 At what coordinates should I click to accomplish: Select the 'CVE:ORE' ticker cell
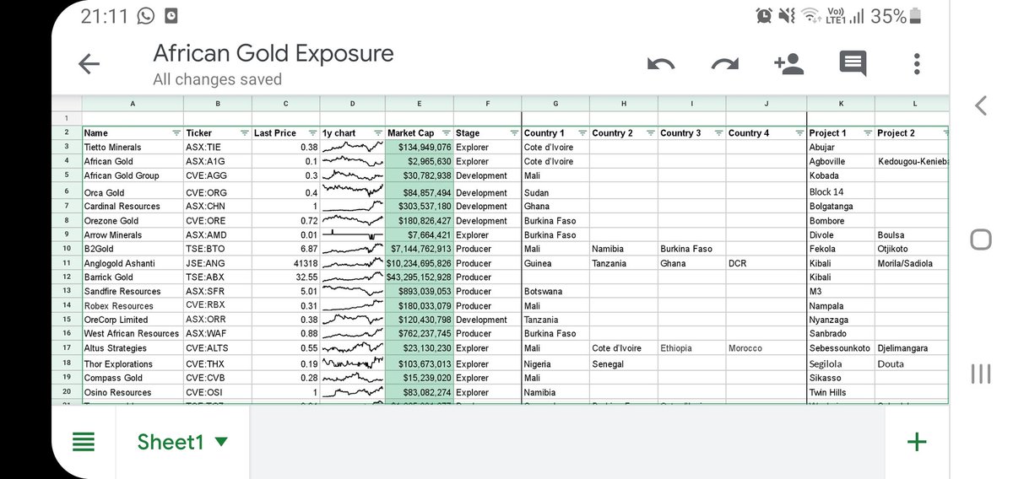218,221
